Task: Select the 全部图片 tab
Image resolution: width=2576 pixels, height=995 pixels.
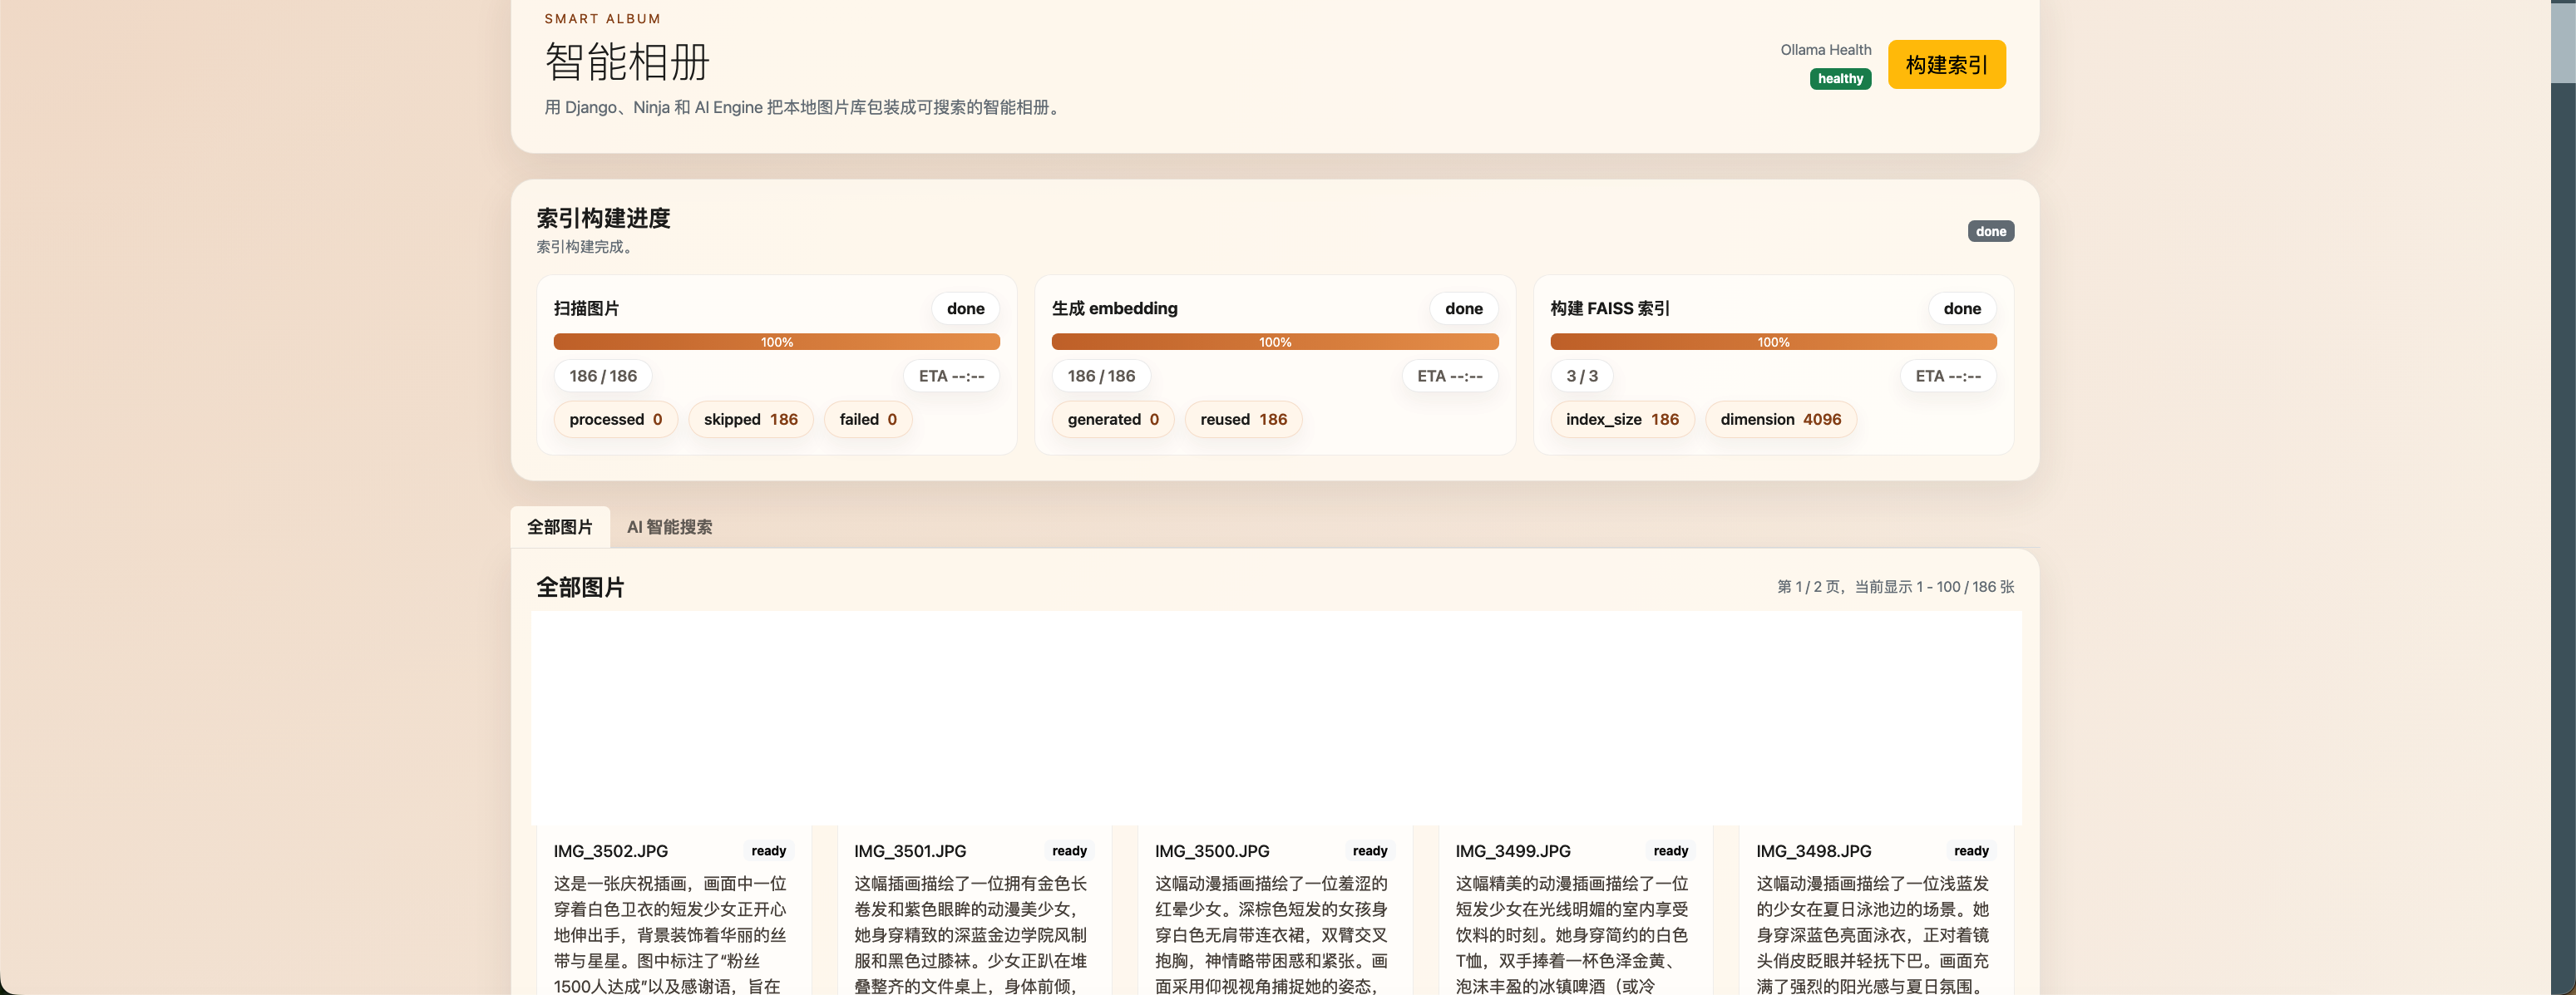Action: [560, 527]
